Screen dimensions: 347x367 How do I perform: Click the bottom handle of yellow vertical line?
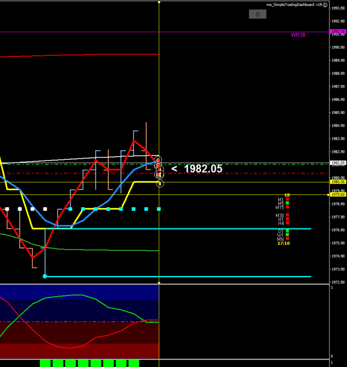(159, 283)
